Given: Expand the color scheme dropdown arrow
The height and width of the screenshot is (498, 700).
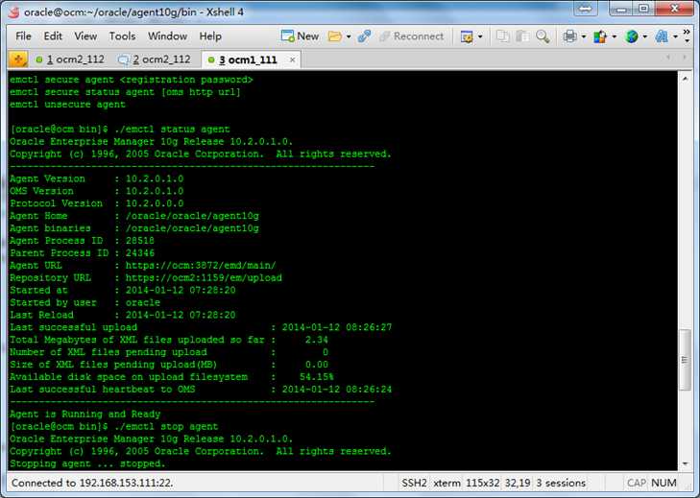Looking at the screenshot, I should pos(615,36).
